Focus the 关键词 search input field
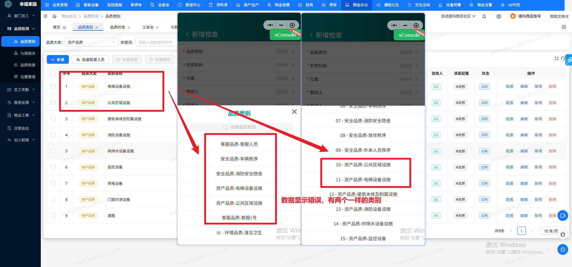The width and height of the screenshot is (572, 267). (156, 42)
